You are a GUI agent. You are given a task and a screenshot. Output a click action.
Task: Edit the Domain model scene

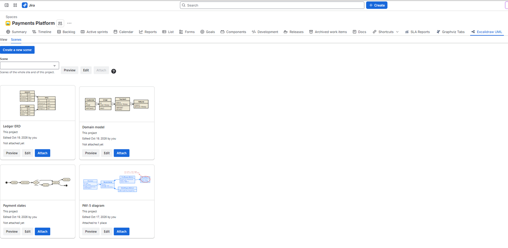pyautogui.click(x=107, y=153)
